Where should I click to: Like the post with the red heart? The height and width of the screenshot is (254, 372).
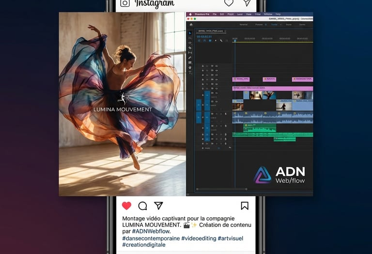point(126,206)
